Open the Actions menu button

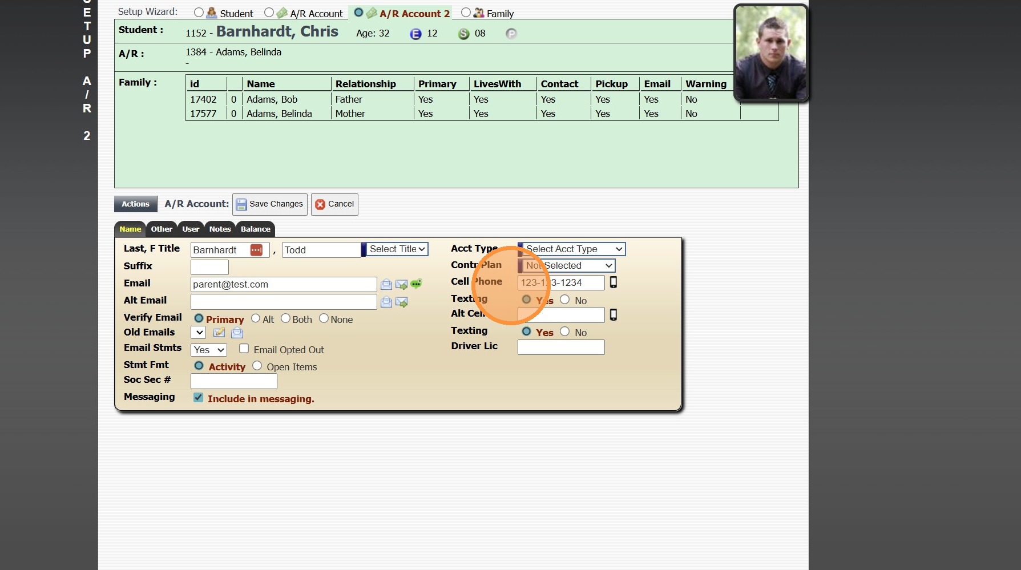(x=135, y=204)
